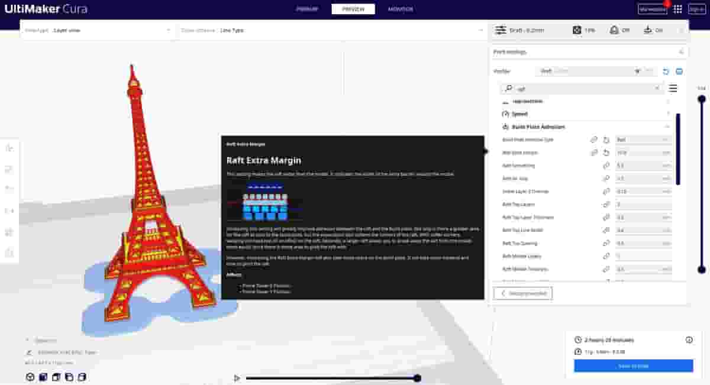Click the Sign in button
This screenshot has width=710, height=385.
697,9
